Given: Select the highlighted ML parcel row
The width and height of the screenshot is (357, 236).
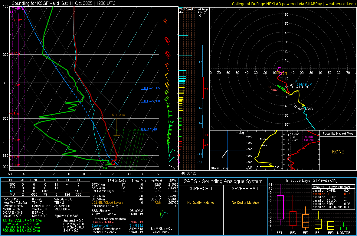Looking at the screenshot, I should click(45, 191).
